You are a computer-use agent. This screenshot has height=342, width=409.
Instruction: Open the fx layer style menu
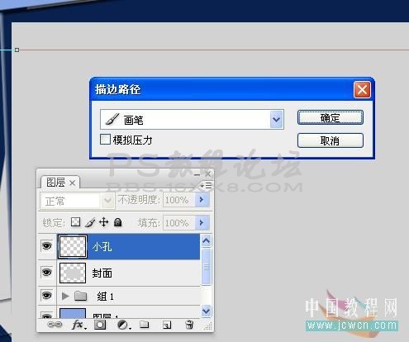click(x=78, y=325)
